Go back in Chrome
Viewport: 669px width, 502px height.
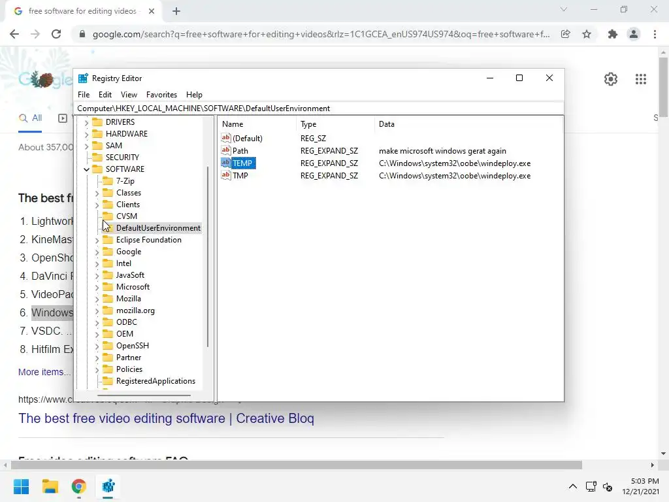(14, 34)
